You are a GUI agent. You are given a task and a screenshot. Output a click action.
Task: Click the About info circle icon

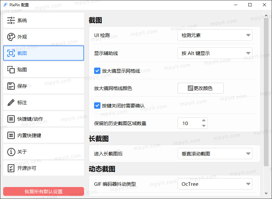[x=11, y=152]
